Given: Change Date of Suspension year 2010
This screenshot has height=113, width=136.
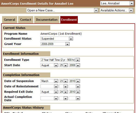Looking at the screenshot, I should [x=74, y=81].
